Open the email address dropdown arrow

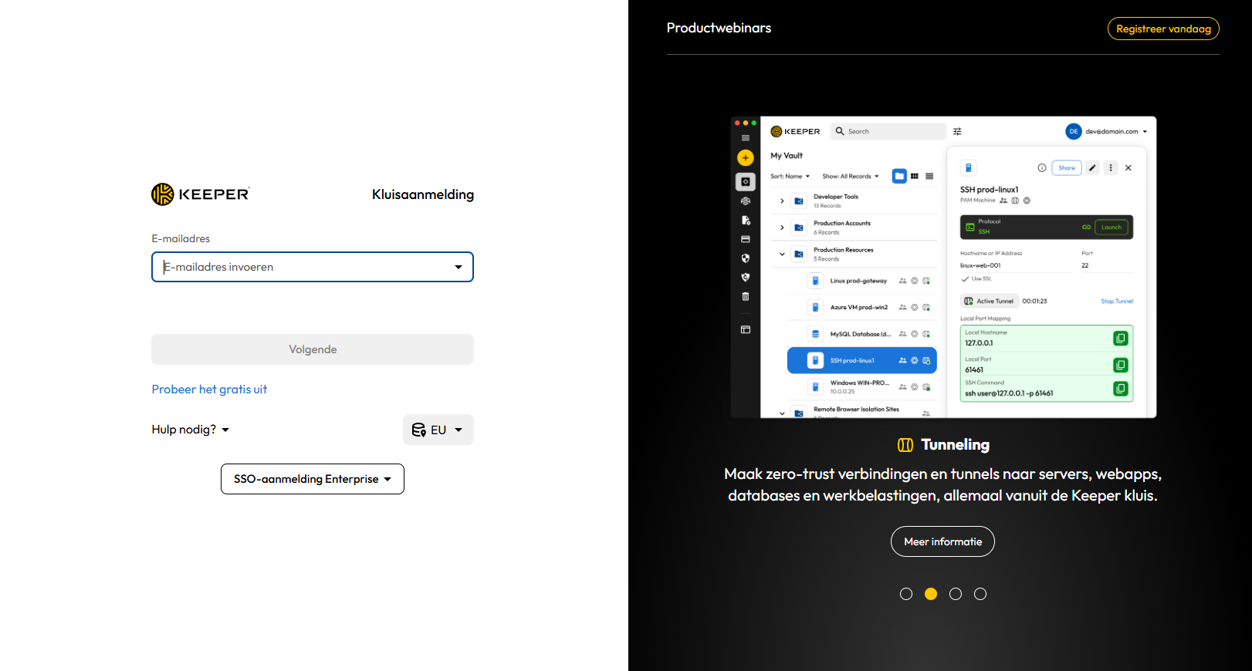(x=459, y=267)
